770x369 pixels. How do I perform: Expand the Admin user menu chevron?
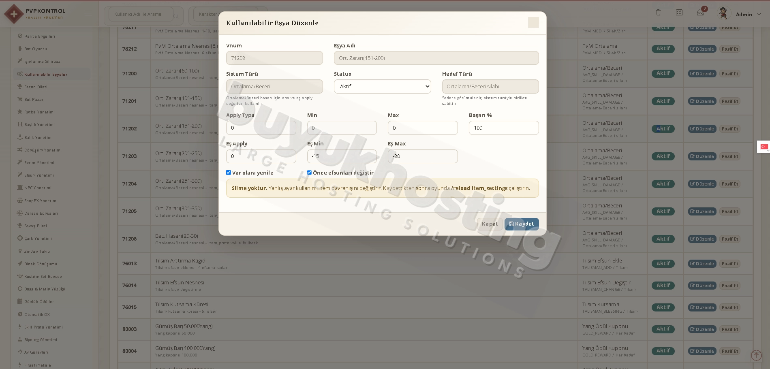point(759,14)
